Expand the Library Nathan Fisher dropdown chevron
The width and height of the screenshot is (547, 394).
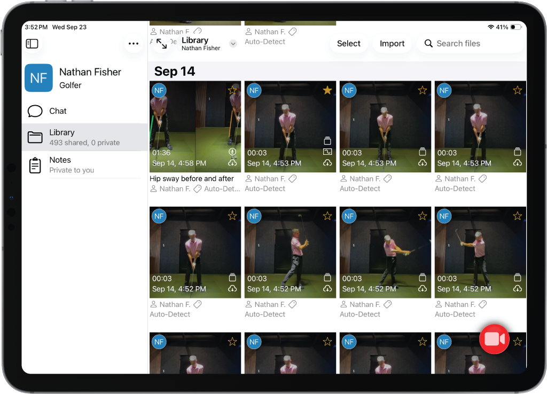233,44
